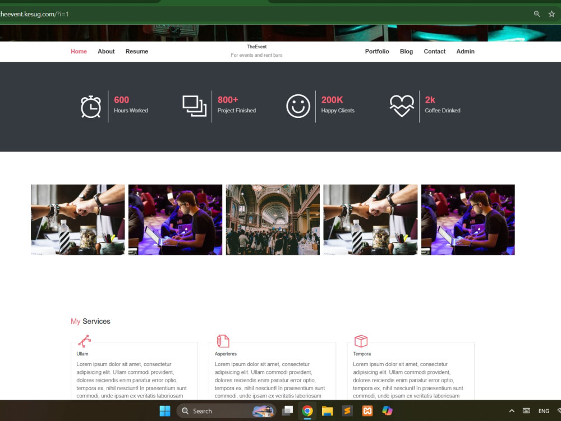Click the page URL in address bar
This screenshot has width=561, height=421.
coord(34,15)
